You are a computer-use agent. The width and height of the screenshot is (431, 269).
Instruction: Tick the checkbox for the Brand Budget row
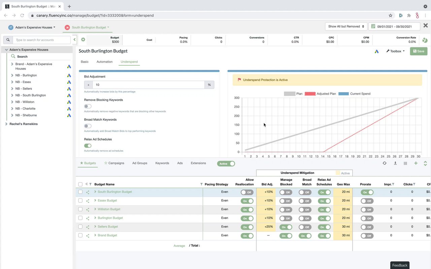coord(80,236)
